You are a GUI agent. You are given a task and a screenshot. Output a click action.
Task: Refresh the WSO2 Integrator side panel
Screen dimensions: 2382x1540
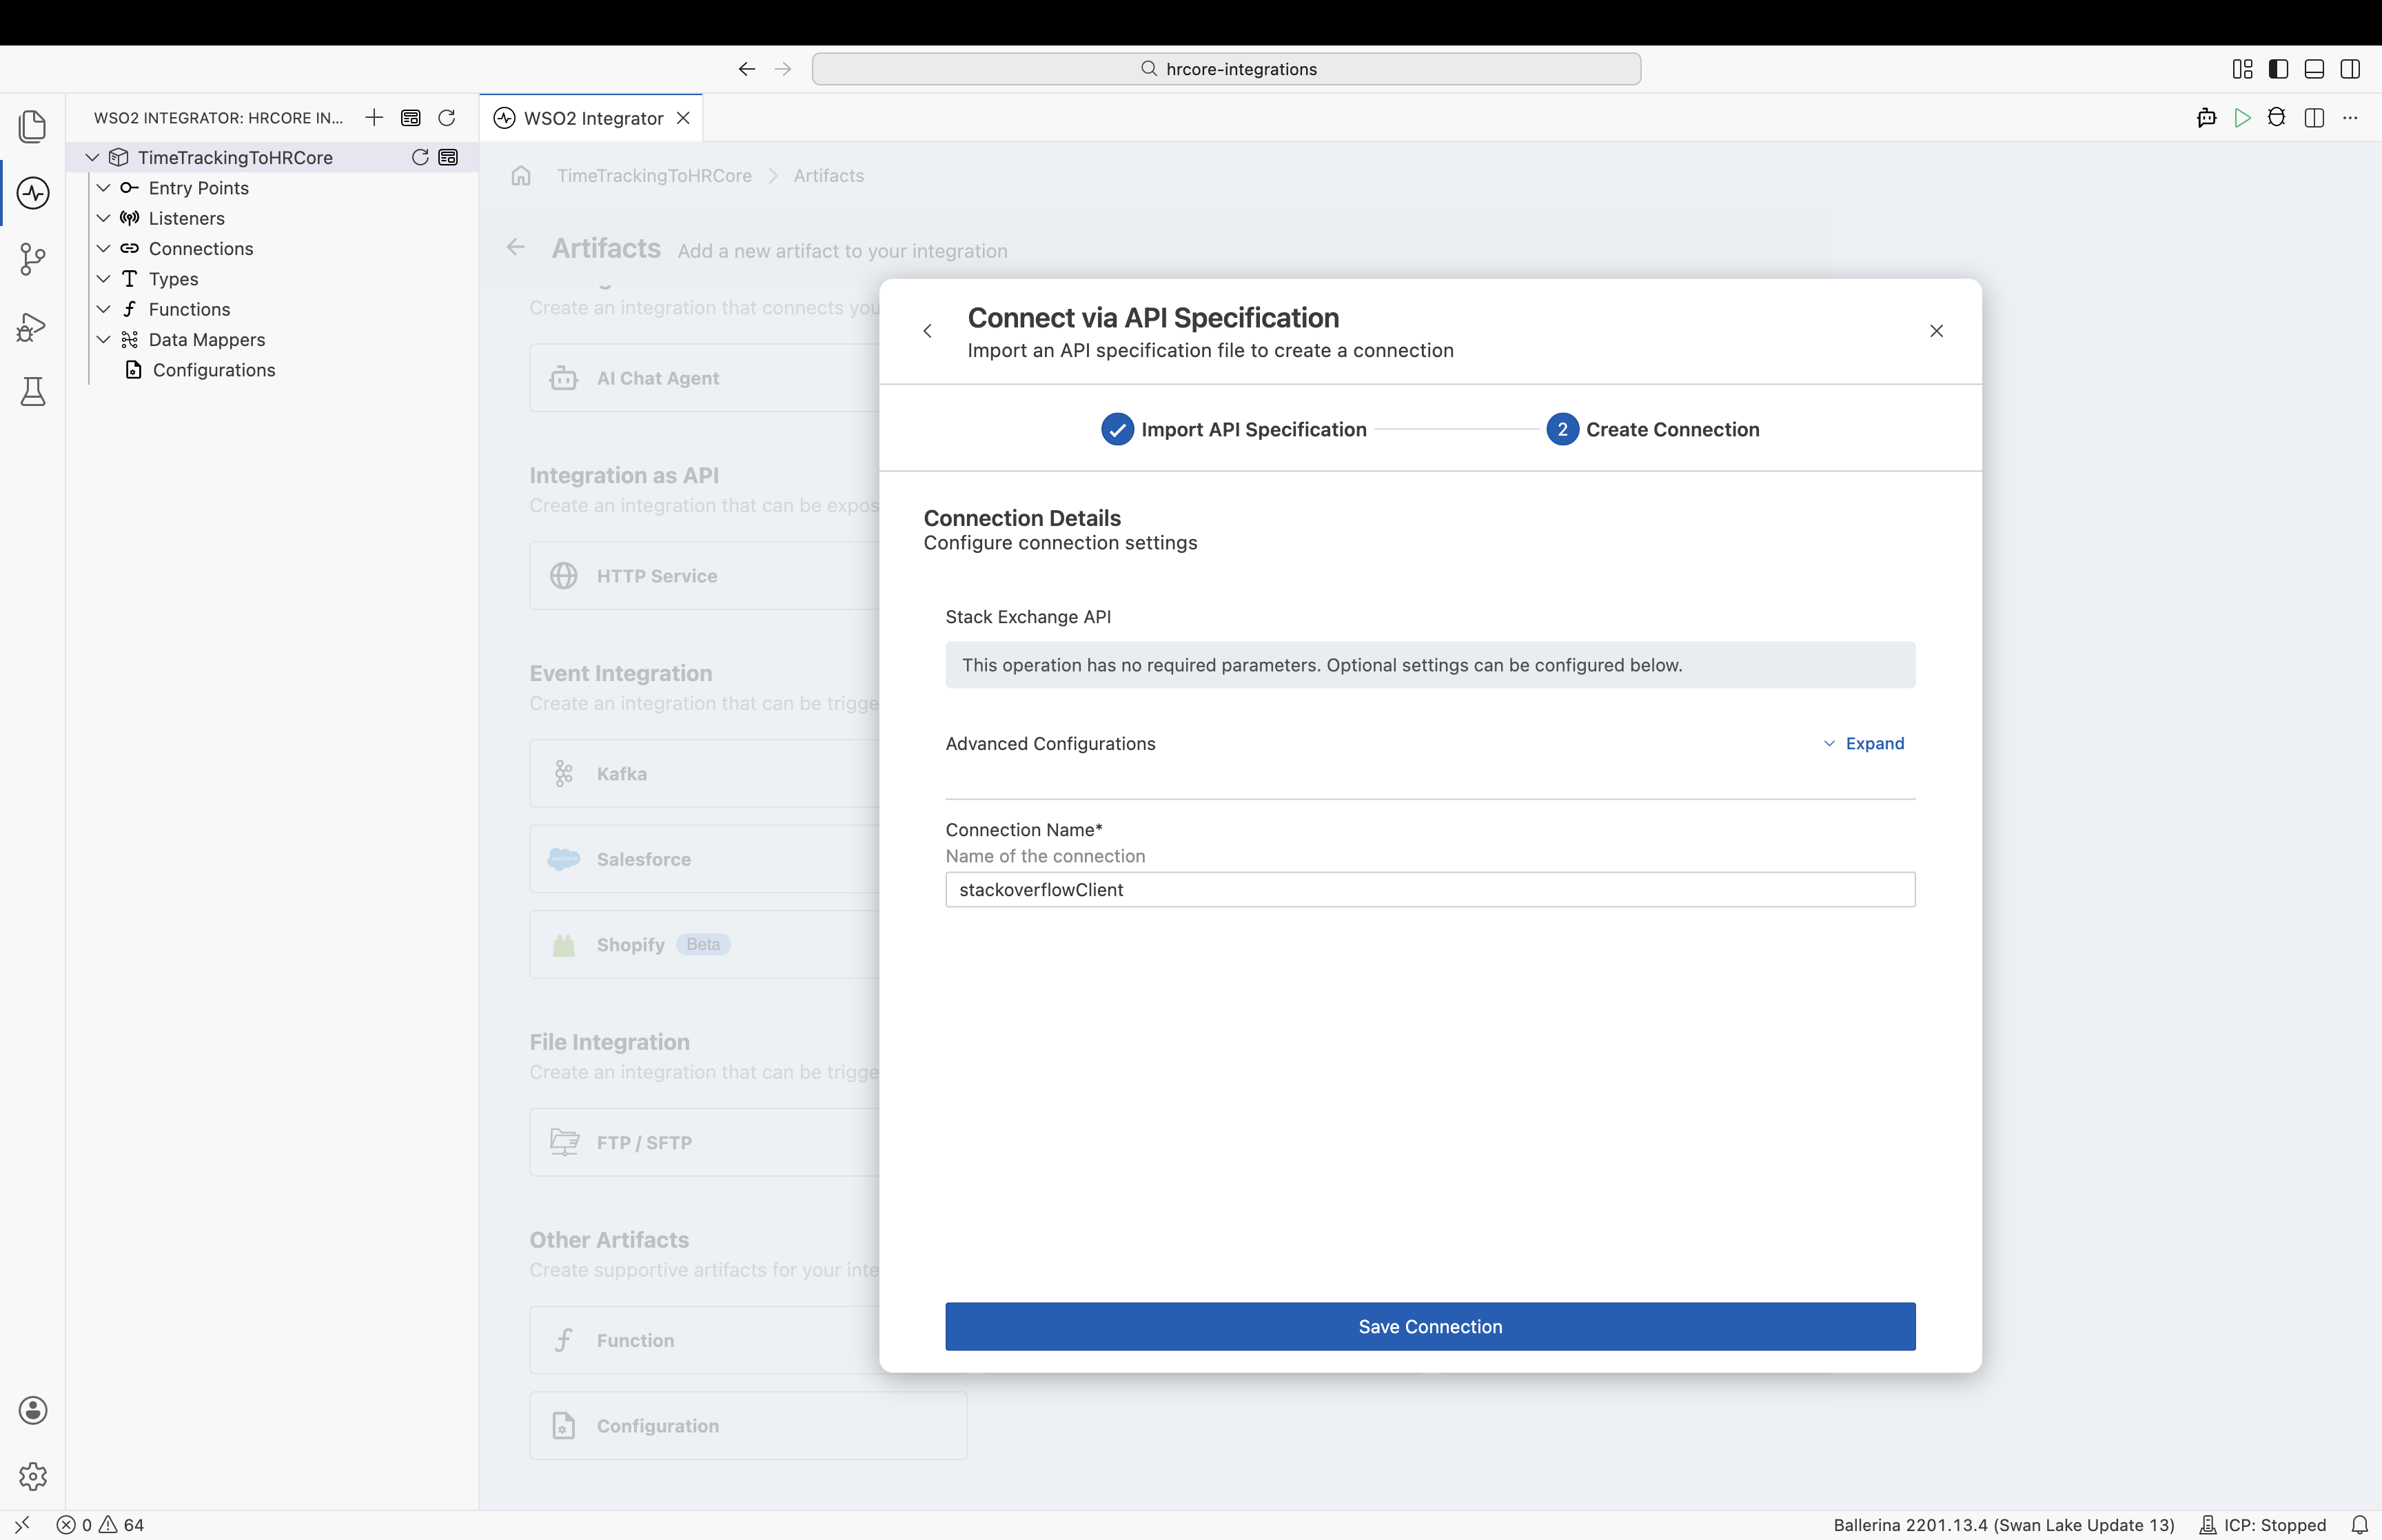coord(447,118)
